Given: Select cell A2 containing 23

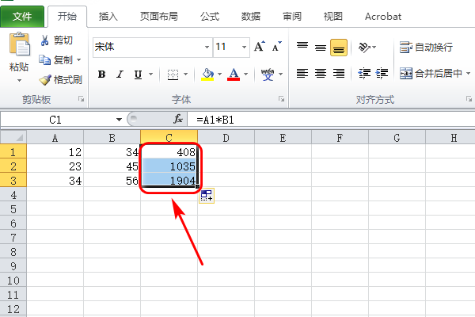Looking at the screenshot, I should point(55,166).
